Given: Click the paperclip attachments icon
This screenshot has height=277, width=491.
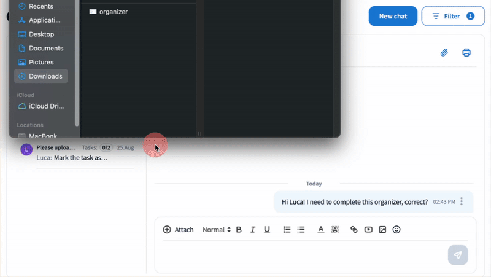Looking at the screenshot, I should coord(444,53).
